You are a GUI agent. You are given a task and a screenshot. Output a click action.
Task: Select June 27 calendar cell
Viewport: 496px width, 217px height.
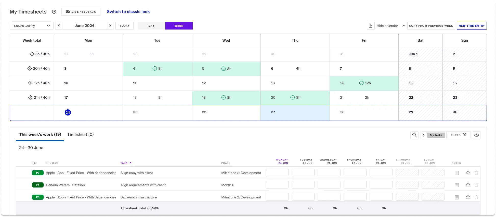click(x=295, y=112)
